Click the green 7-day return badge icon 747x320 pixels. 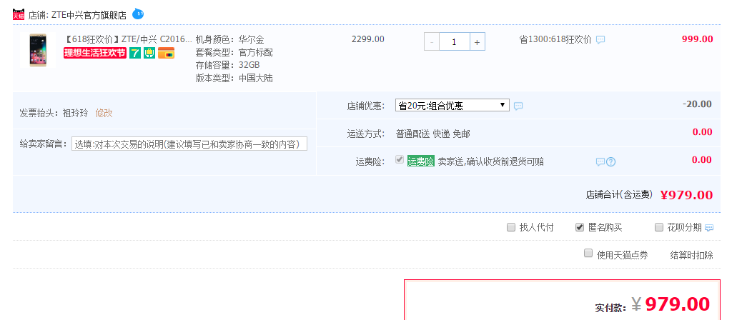point(135,53)
